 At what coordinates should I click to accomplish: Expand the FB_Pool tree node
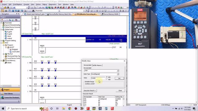[3, 54]
